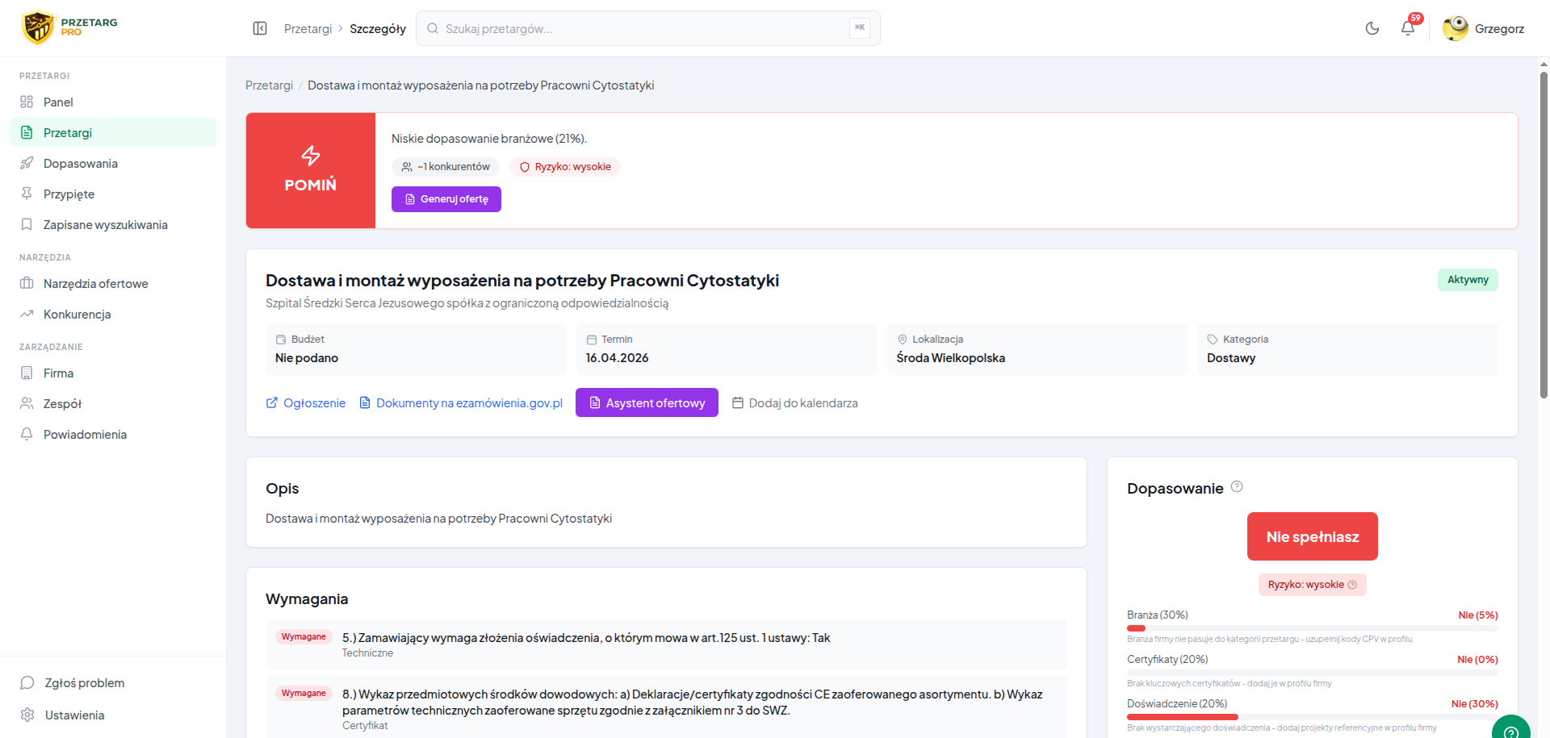Click the page vertical scrollbar
This screenshot has width=1550, height=738.
pos(1544,234)
